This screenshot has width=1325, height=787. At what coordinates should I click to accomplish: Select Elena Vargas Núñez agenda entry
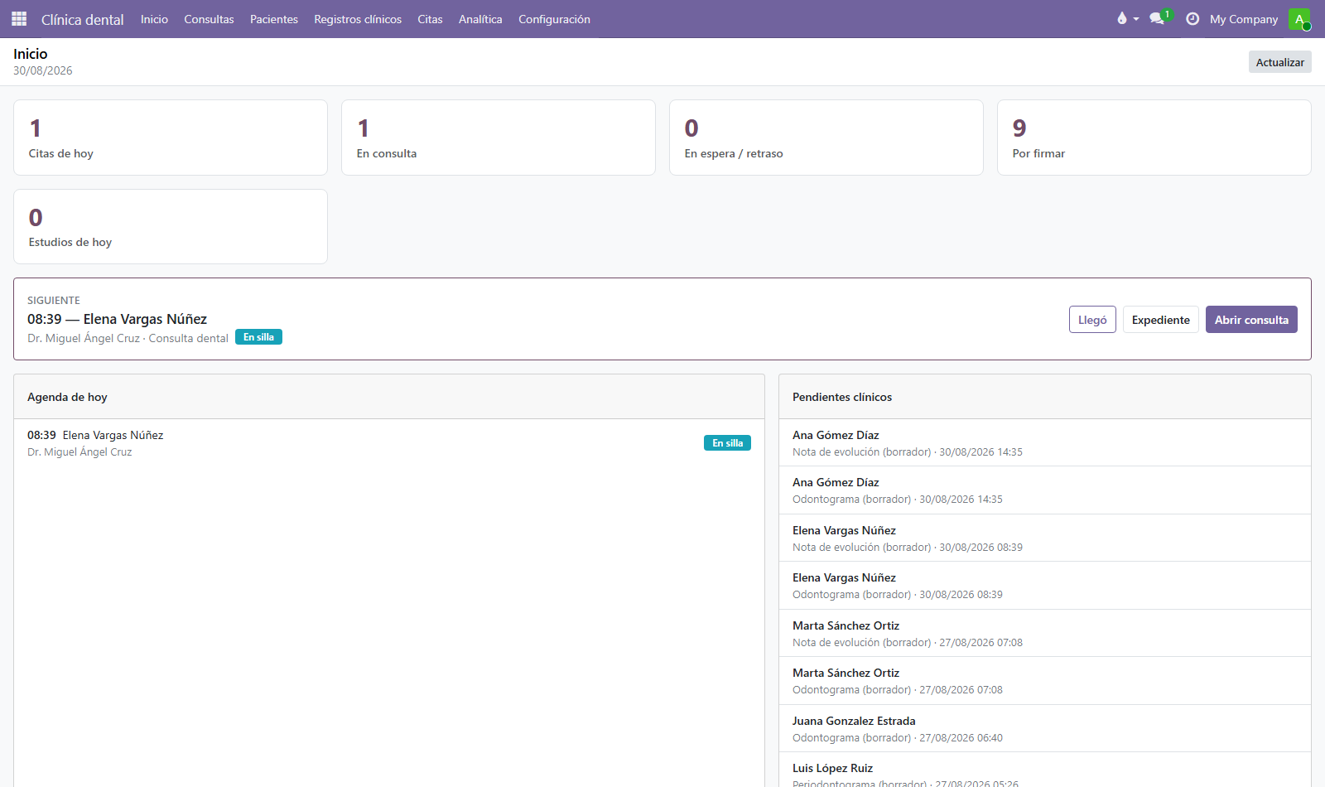coord(389,443)
